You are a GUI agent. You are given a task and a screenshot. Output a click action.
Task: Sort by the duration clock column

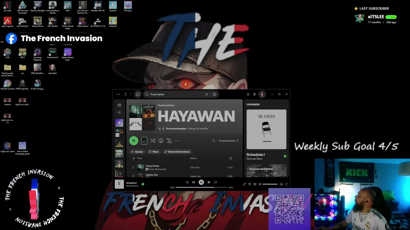pos(231,158)
